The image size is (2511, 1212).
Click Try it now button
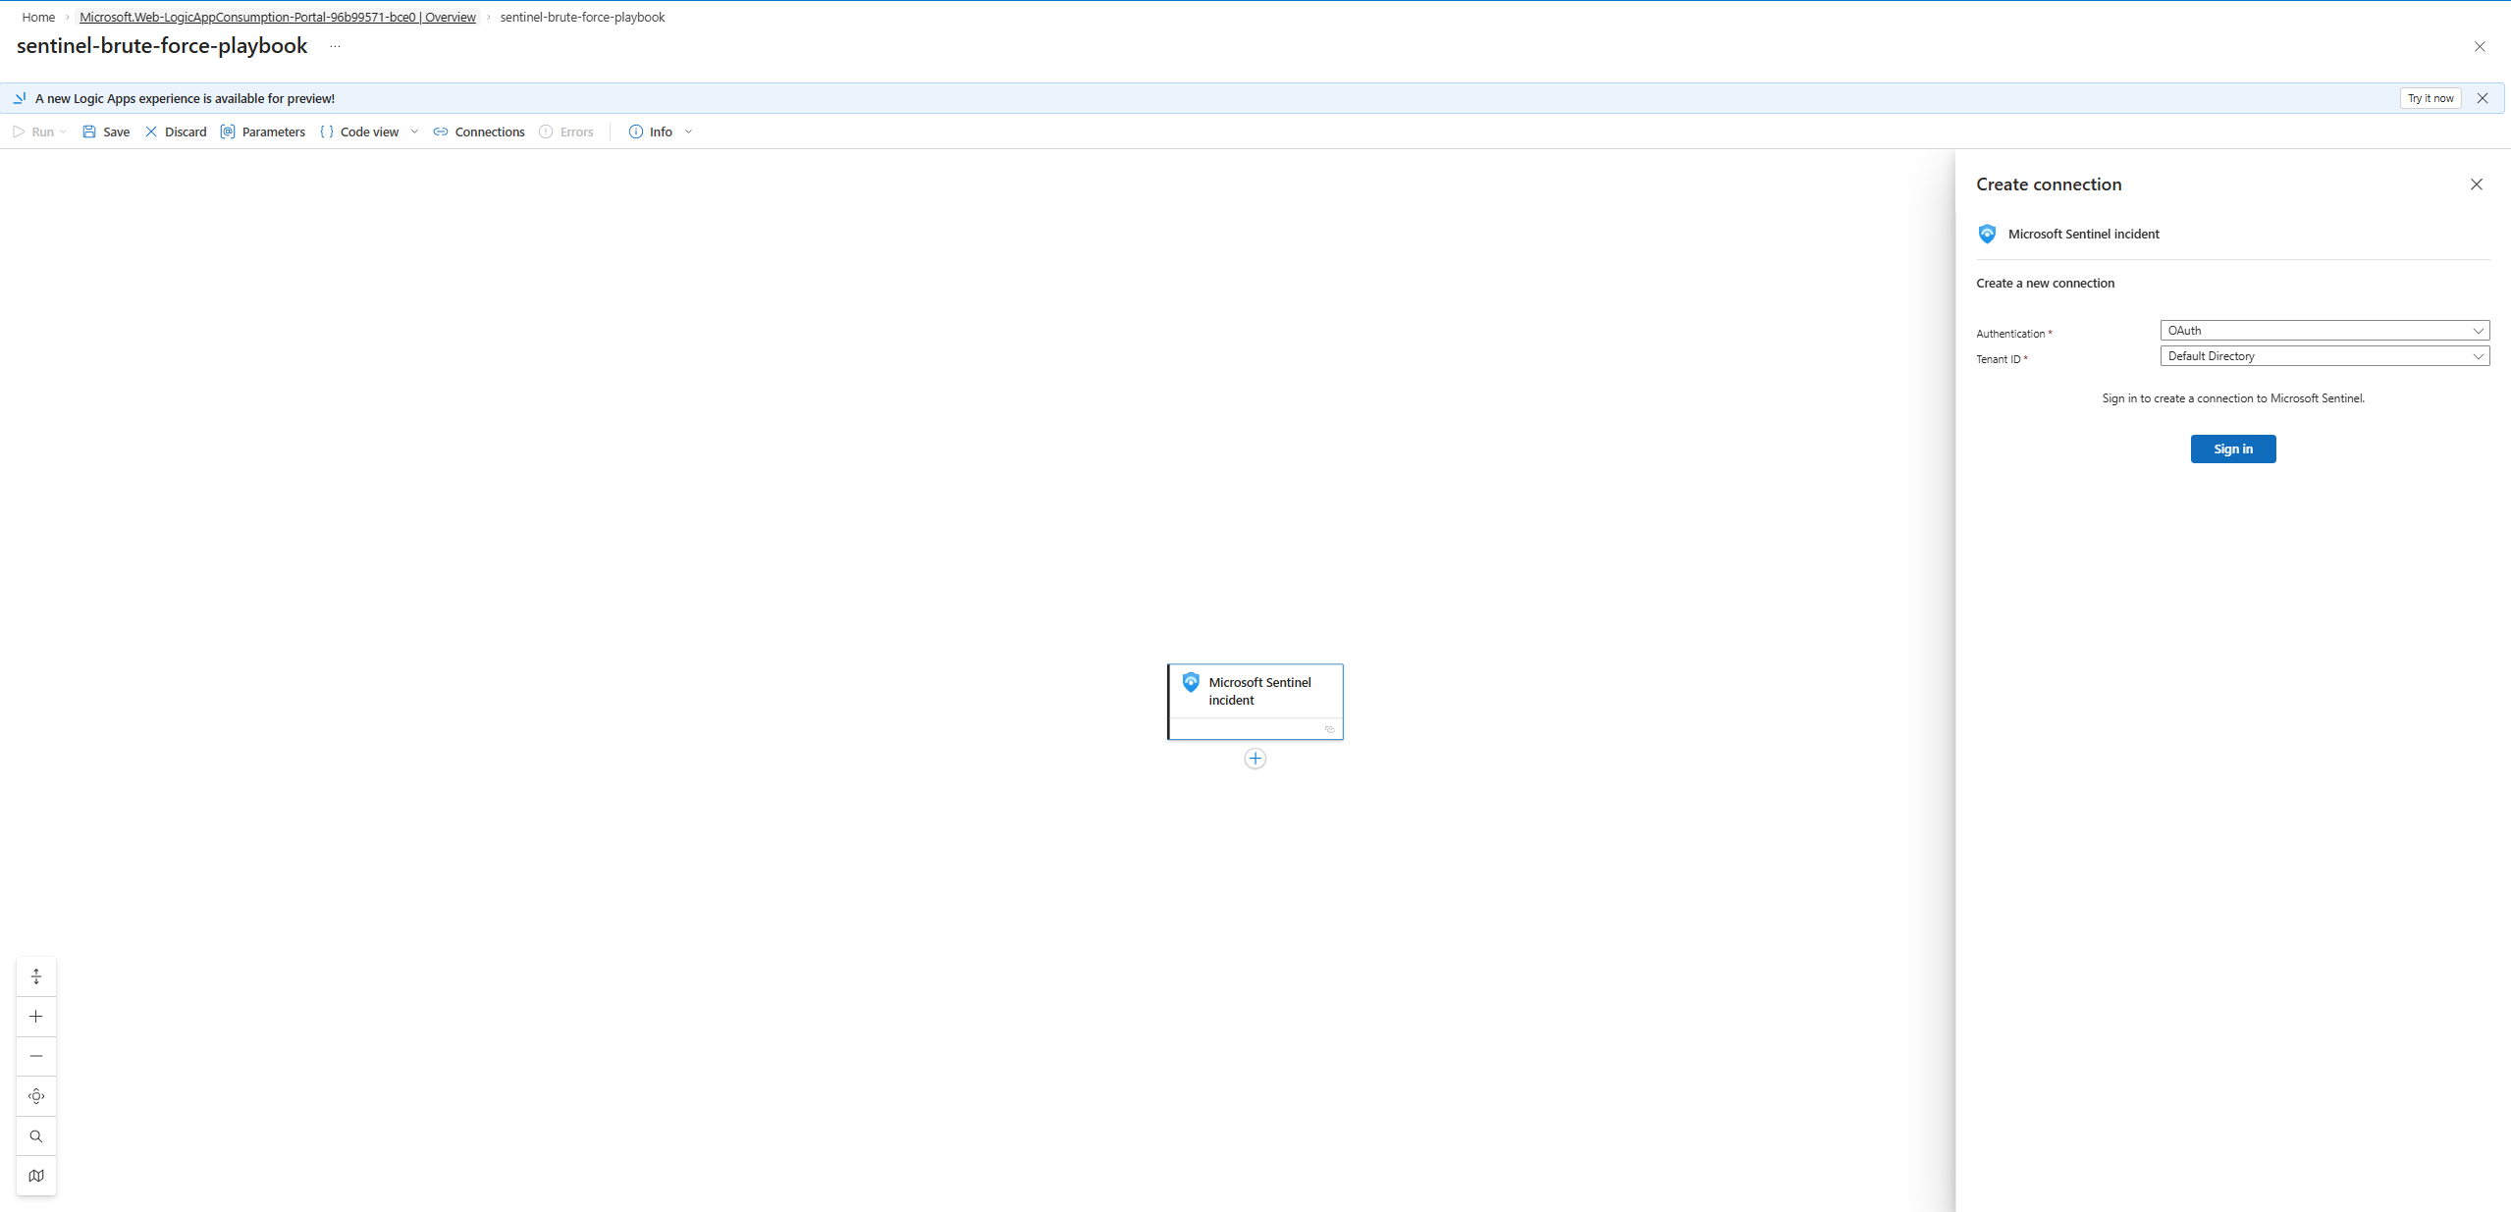pos(2430,98)
